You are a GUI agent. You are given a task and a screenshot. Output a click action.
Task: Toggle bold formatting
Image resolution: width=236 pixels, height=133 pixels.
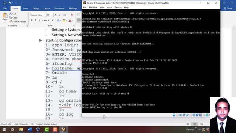pos(32,20)
